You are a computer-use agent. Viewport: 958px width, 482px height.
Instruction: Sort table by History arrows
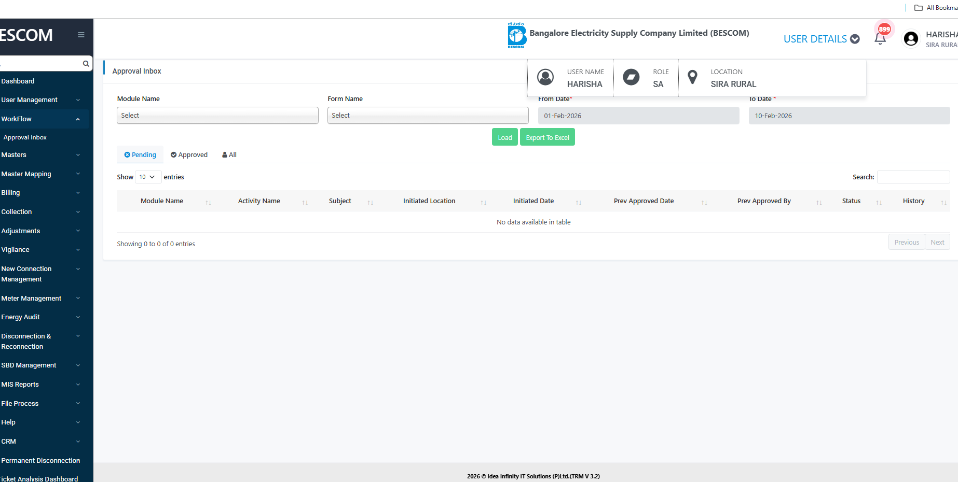944,203
